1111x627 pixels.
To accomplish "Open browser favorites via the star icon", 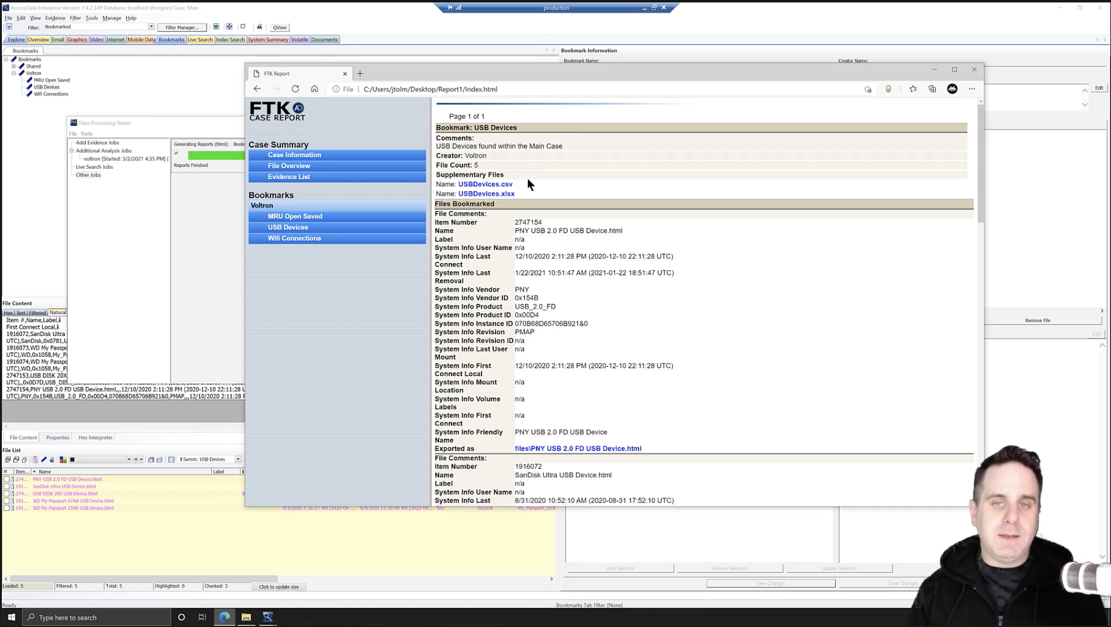I will click(x=913, y=89).
